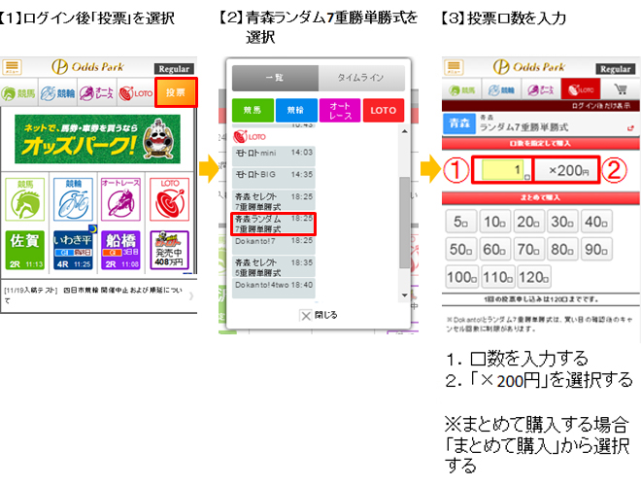
Task: Open the オッズパーク panda banner
Action: click(x=97, y=139)
